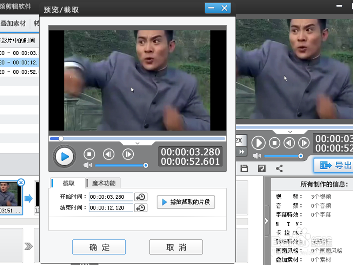Open help icon in main window
Image resolution: width=353 pixels, height=265 pixels.
[262, 168]
